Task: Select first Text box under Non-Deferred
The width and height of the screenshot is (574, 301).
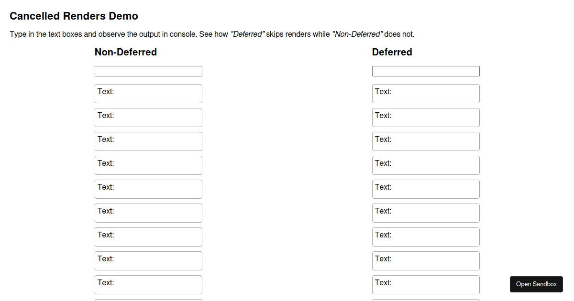Action: (148, 94)
